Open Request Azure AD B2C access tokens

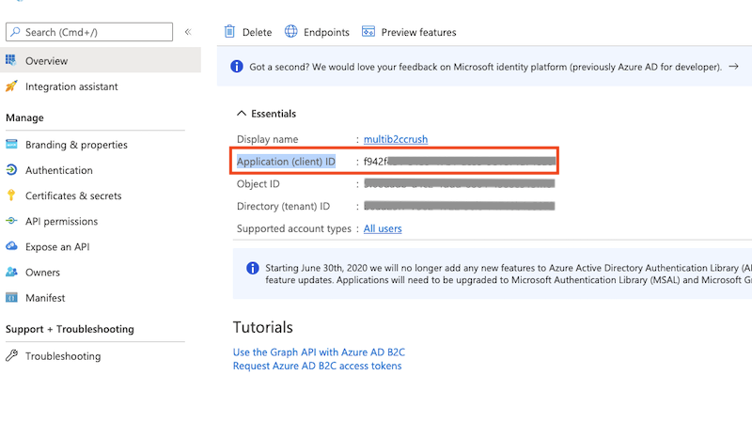point(318,366)
